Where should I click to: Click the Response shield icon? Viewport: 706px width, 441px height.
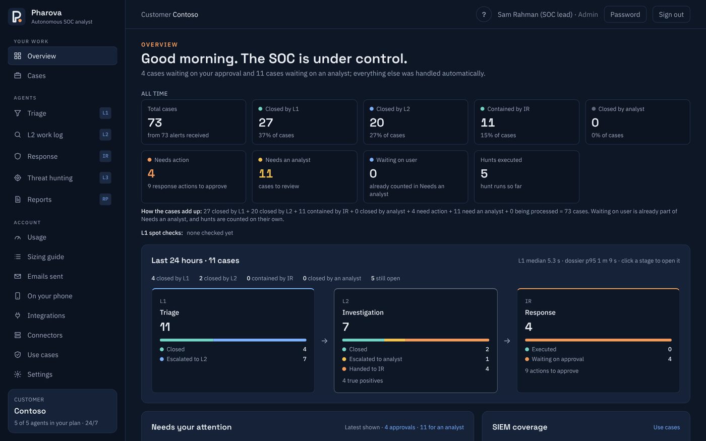tap(18, 156)
